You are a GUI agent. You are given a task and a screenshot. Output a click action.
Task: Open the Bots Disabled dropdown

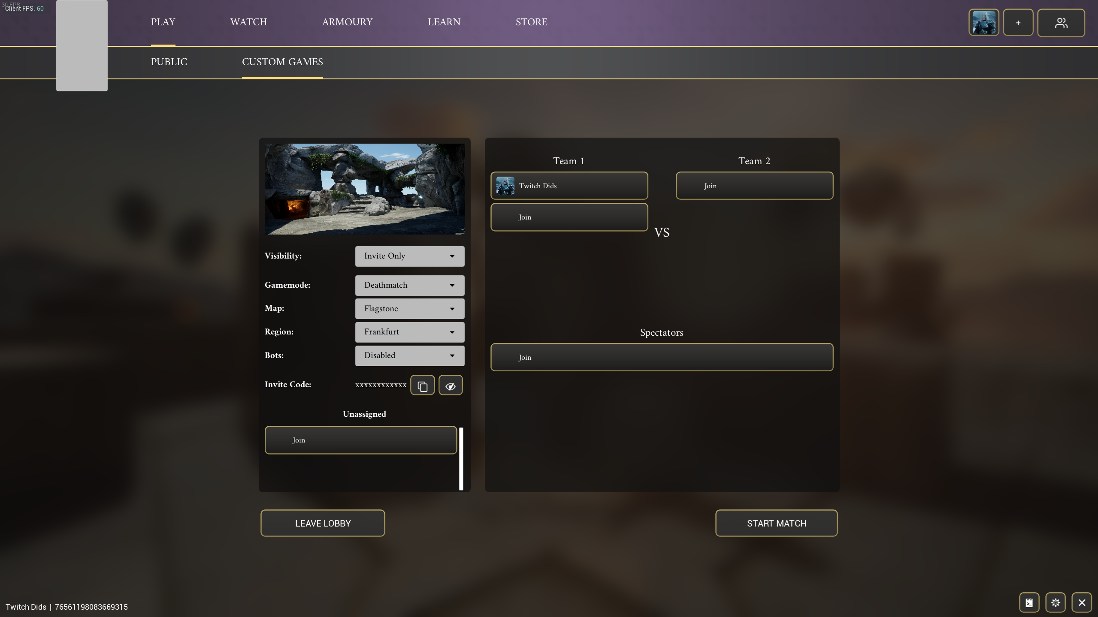[x=409, y=355]
